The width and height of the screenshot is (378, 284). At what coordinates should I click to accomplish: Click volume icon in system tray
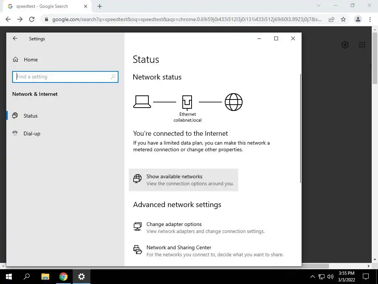coord(330,277)
